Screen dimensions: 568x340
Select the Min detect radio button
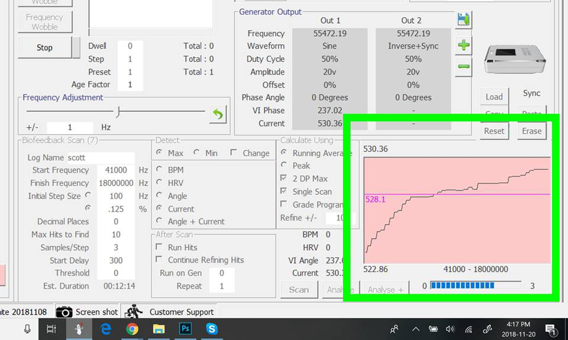pos(196,153)
